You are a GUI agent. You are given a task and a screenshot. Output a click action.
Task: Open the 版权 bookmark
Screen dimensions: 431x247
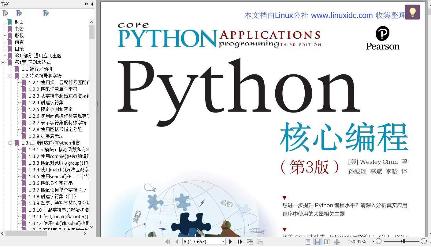19,35
